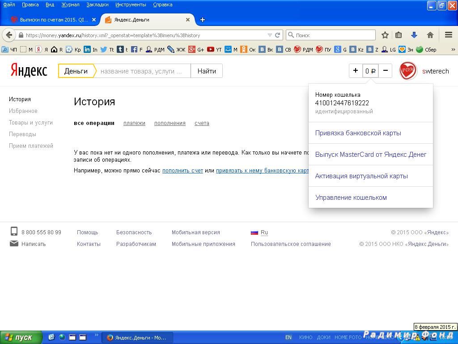Click the Найти search button
This screenshot has width=458, height=344.
(x=207, y=71)
